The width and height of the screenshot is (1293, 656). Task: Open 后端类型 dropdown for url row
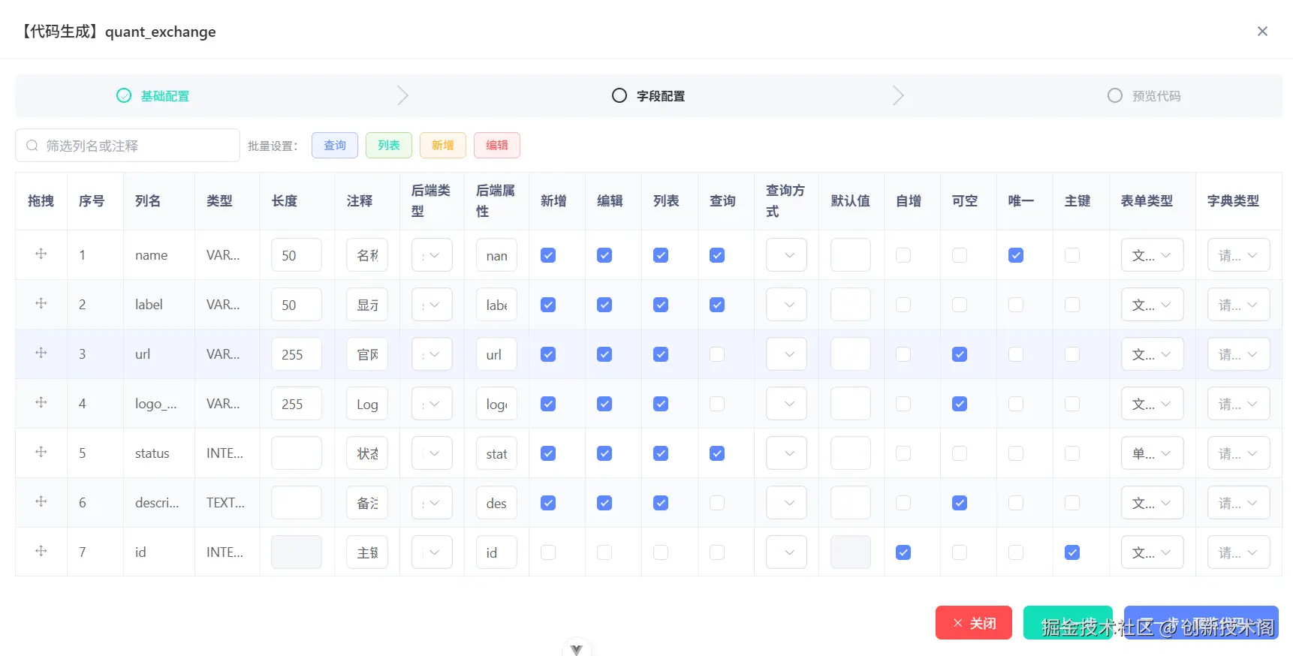pyautogui.click(x=432, y=354)
